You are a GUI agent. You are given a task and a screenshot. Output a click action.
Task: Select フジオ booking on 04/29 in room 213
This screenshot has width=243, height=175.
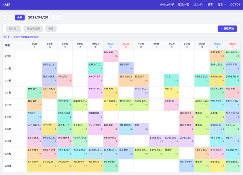click(x=172, y=80)
